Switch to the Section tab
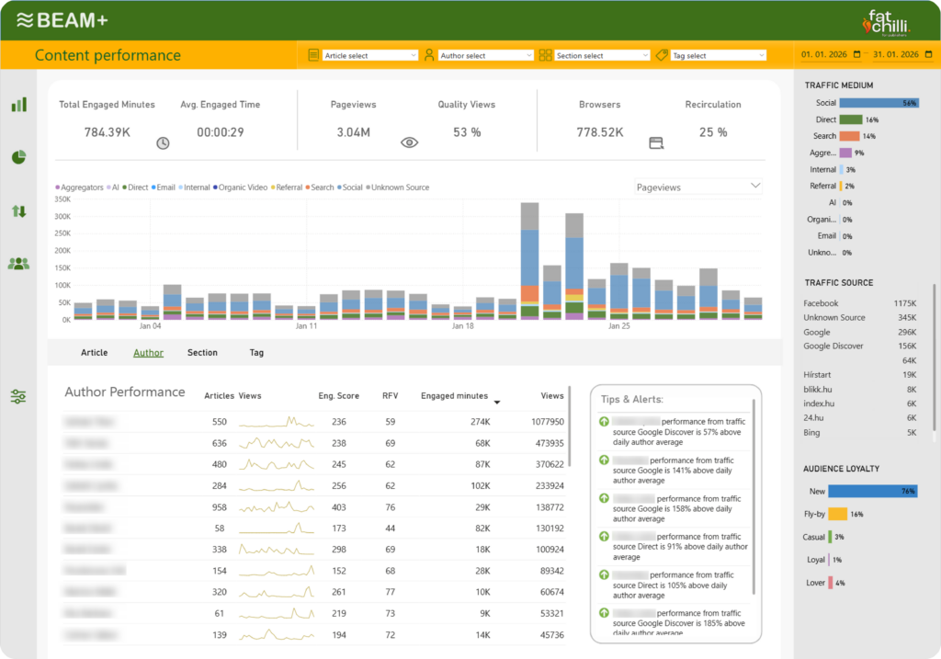Image resolution: width=941 pixels, height=659 pixels. [202, 353]
